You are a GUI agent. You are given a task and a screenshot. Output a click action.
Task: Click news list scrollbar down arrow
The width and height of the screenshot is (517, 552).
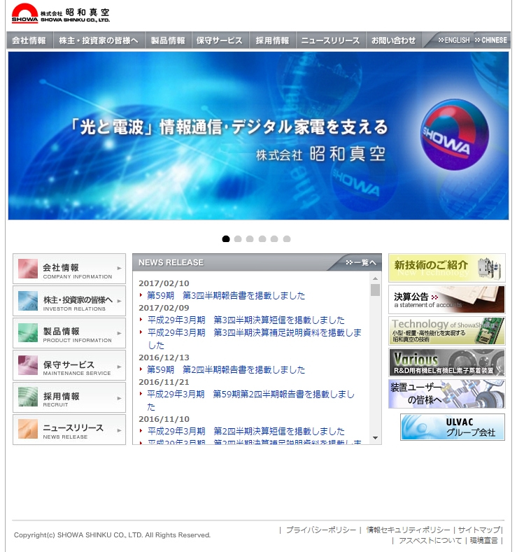point(376,438)
